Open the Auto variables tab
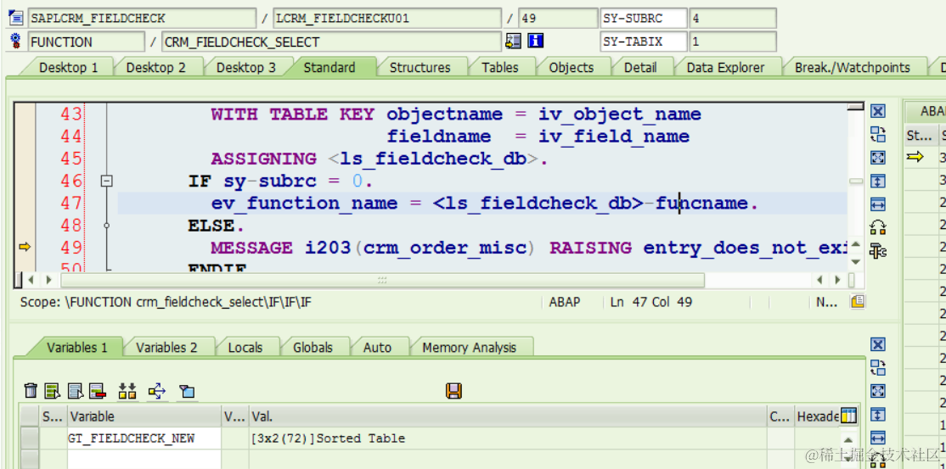946x469 pixels. (x=377, y=347)
